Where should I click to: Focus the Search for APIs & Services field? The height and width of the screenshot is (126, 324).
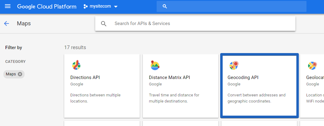point(195,23)
